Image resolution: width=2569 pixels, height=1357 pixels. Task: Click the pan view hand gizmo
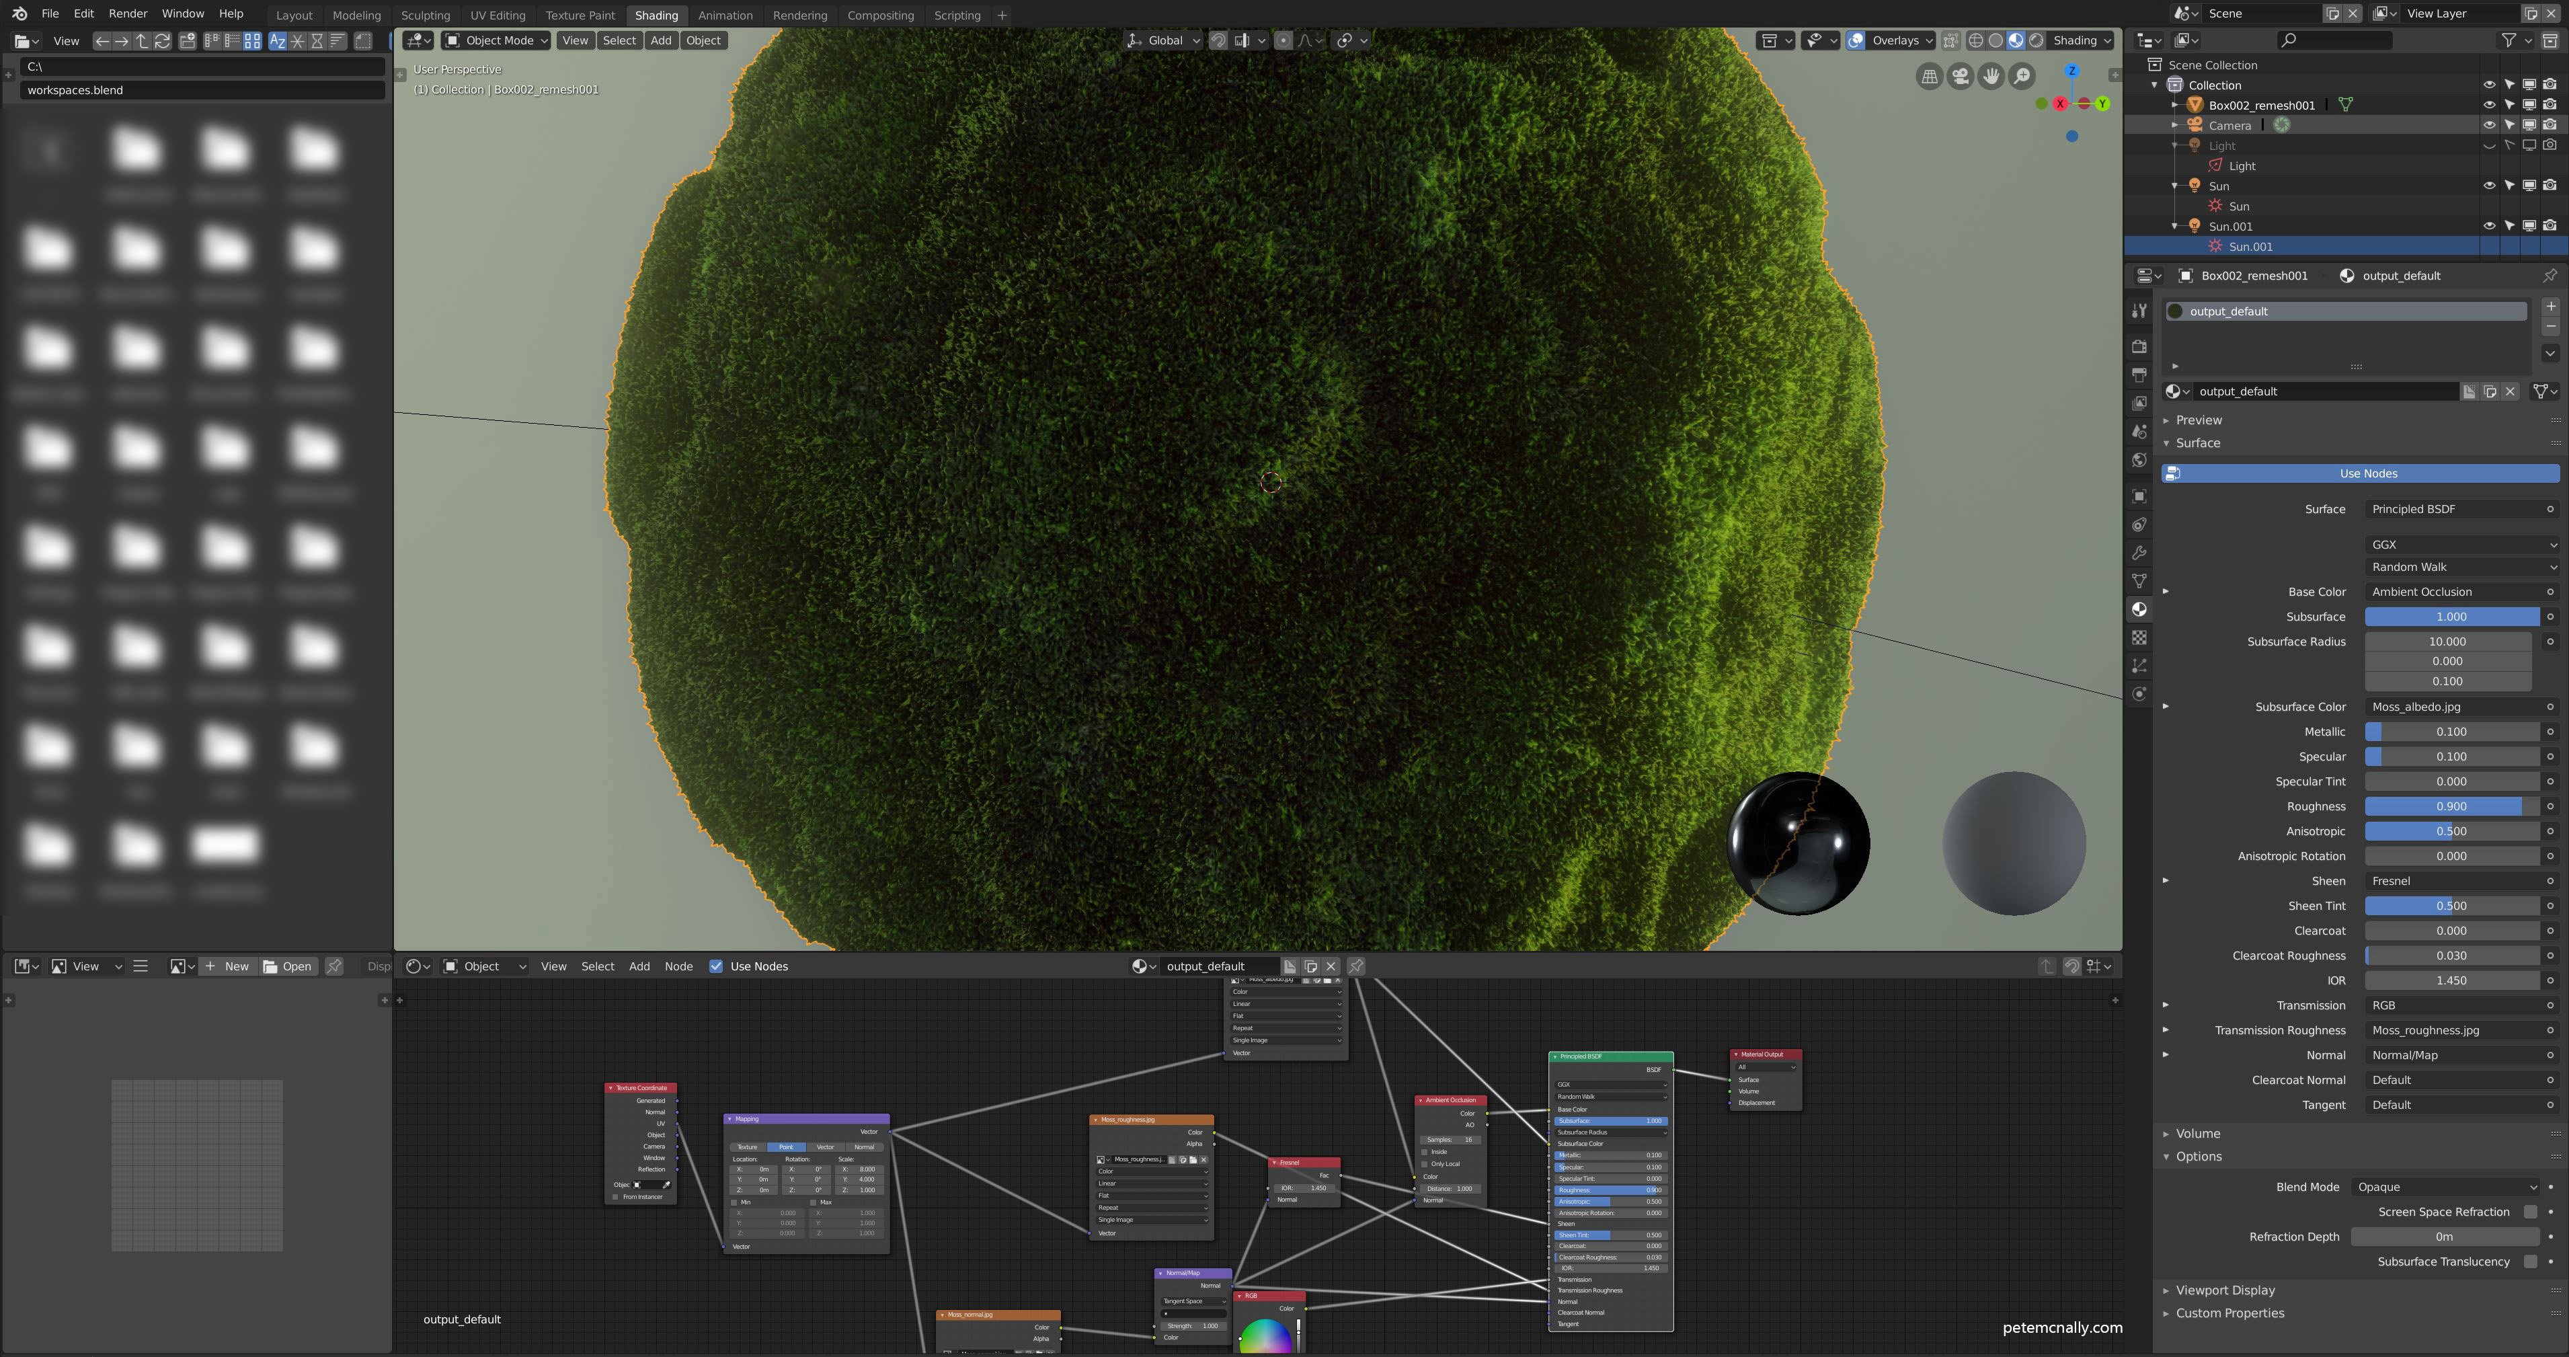coord(1991,76)
